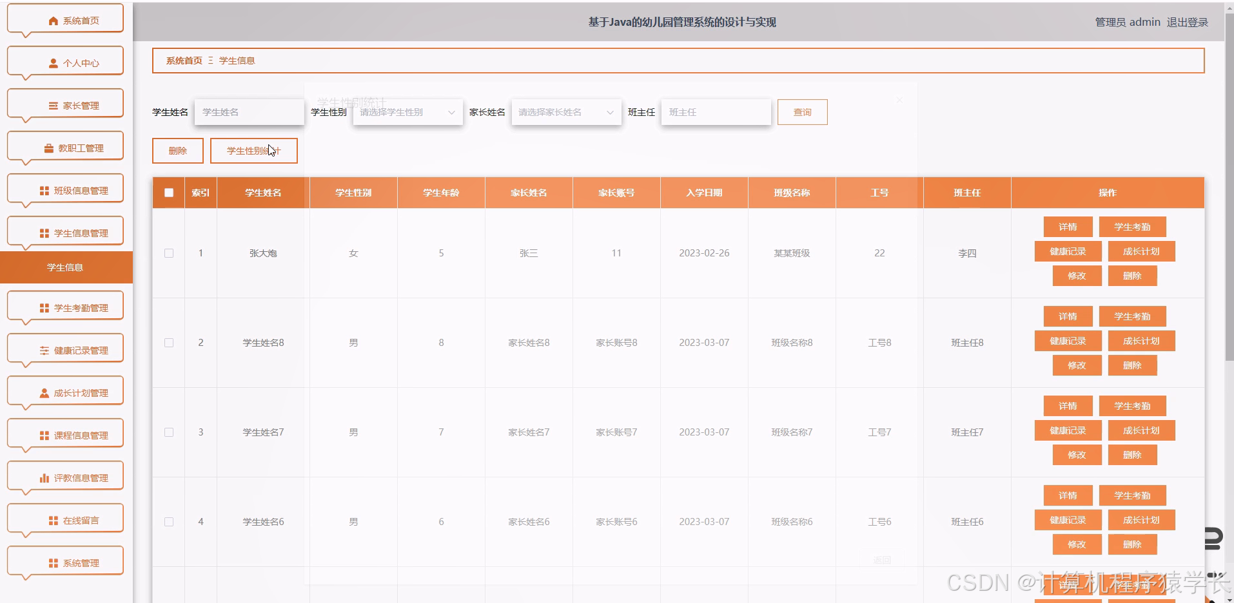The image size is (1234, 603).
Task: Click the date cell 2023-02-26
Action: click(704, 253)
